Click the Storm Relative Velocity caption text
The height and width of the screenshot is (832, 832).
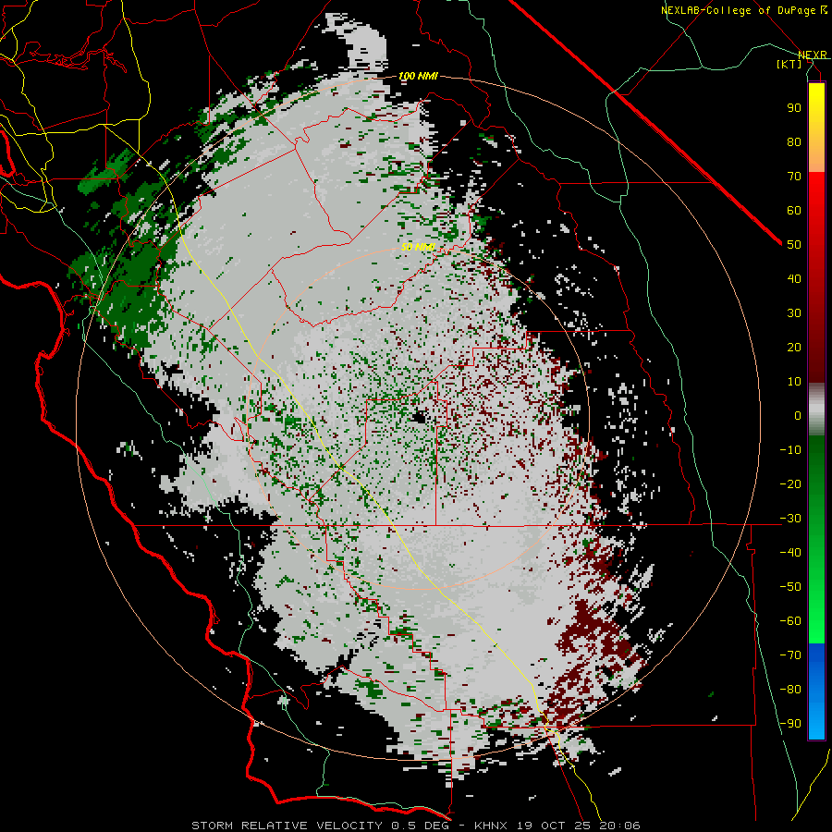[415, 826]
